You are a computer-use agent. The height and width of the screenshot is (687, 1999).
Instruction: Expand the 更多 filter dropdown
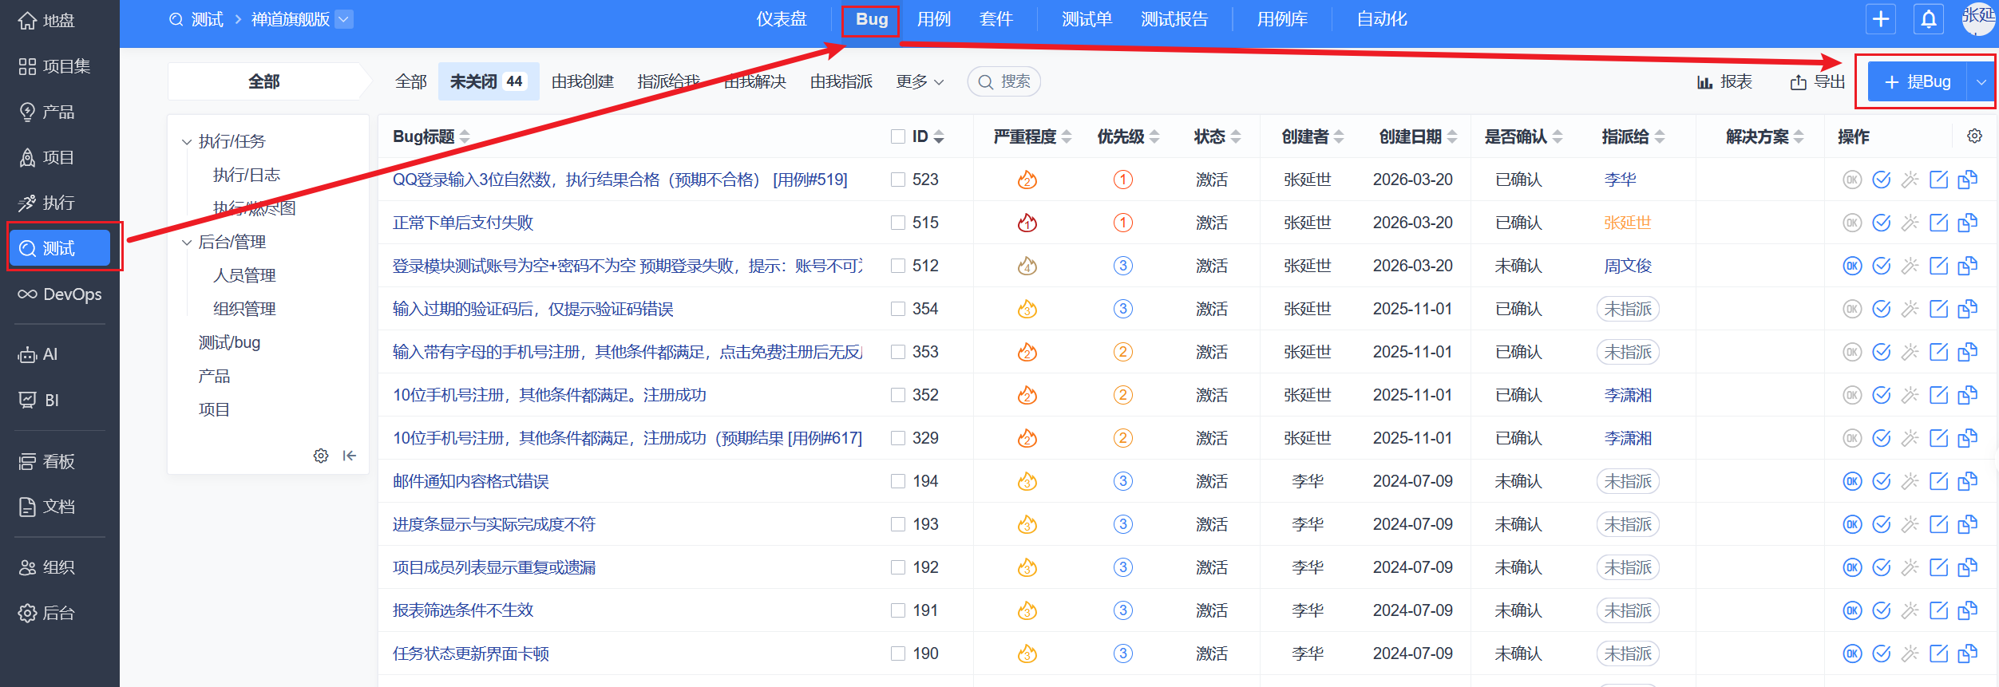(920, 82)
